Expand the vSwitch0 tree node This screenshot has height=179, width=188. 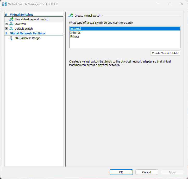[x=7, y=24]
